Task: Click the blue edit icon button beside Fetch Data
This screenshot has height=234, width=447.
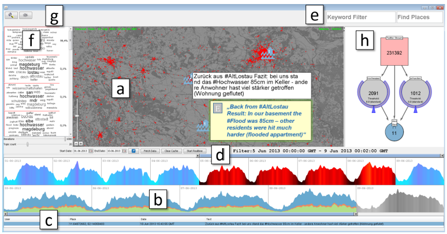Action: 133,151
